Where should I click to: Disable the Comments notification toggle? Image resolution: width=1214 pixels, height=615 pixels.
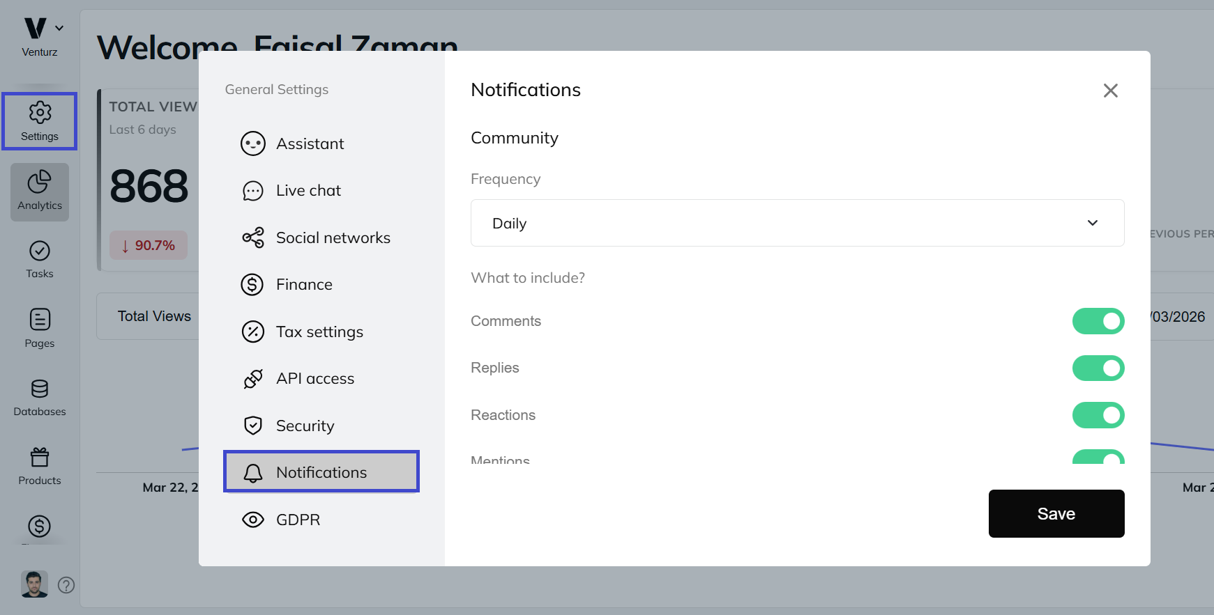click(1098, 321)
